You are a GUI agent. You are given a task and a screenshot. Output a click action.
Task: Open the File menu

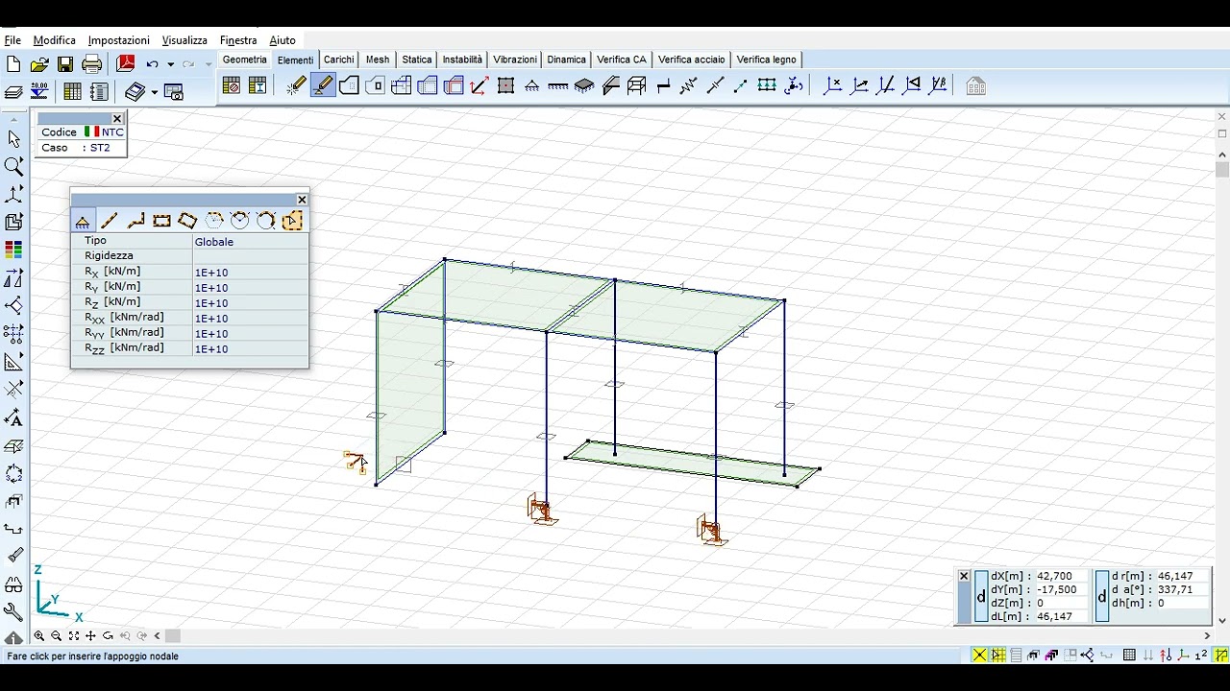12,40
